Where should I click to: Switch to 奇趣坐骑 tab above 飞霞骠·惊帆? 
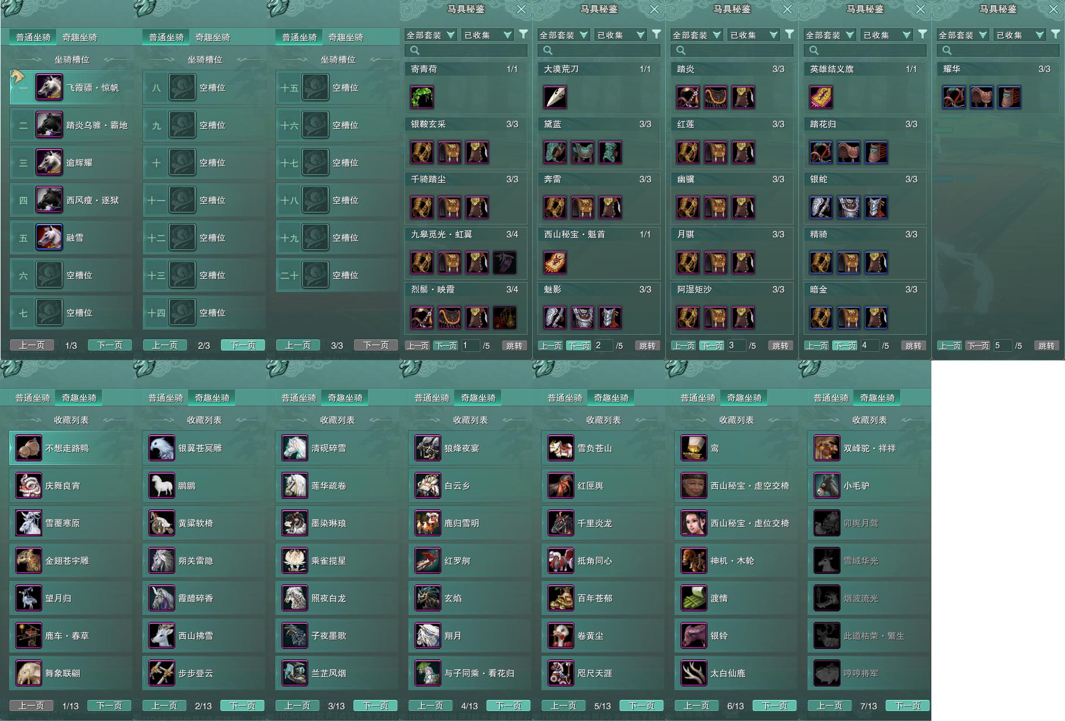coord(80,37)
